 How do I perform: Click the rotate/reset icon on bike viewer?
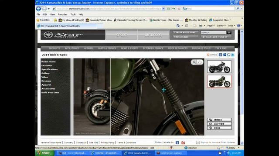coord(200,62)
